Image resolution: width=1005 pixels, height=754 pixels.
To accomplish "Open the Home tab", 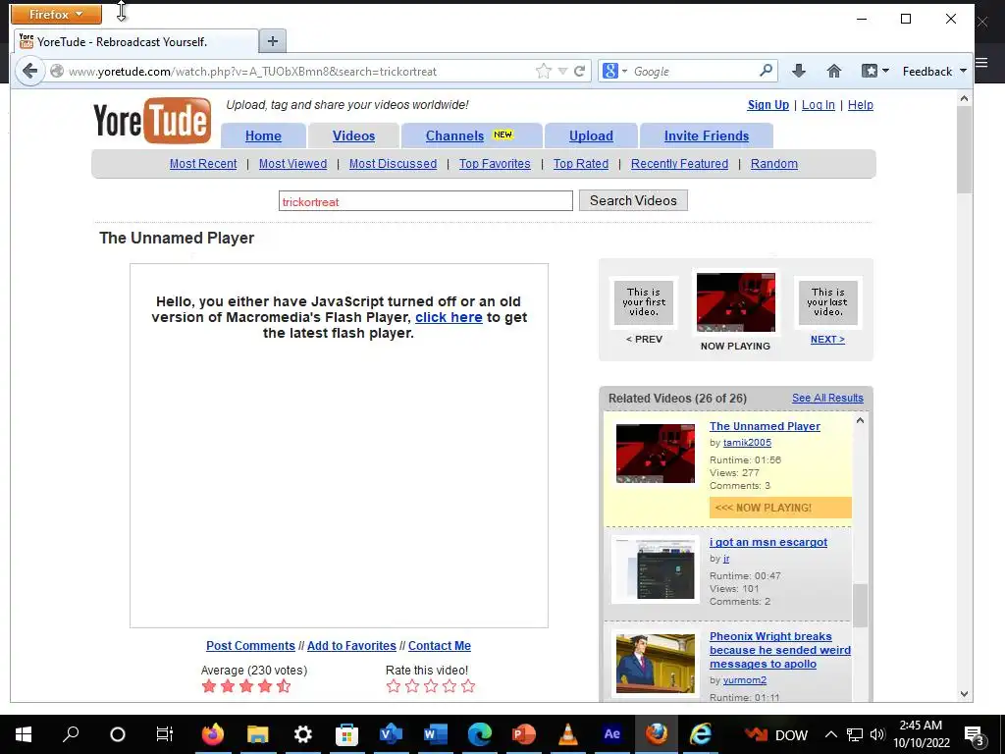I will click(263, 135).
